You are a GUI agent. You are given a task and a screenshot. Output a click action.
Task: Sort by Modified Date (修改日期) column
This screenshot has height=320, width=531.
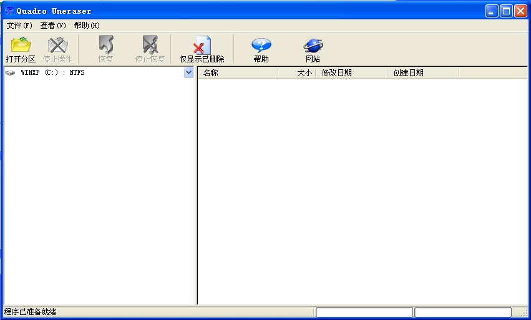(351, 73)
